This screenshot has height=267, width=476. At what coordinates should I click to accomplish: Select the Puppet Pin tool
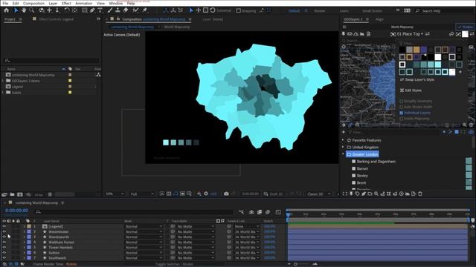(x=145, y=10)
